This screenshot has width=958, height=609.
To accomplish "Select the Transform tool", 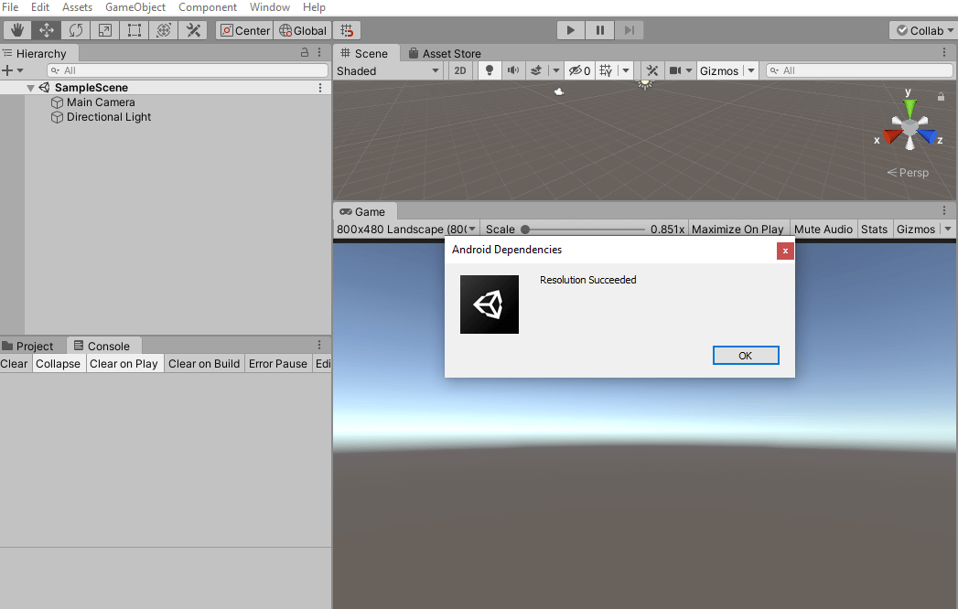I will pos(164,30).
